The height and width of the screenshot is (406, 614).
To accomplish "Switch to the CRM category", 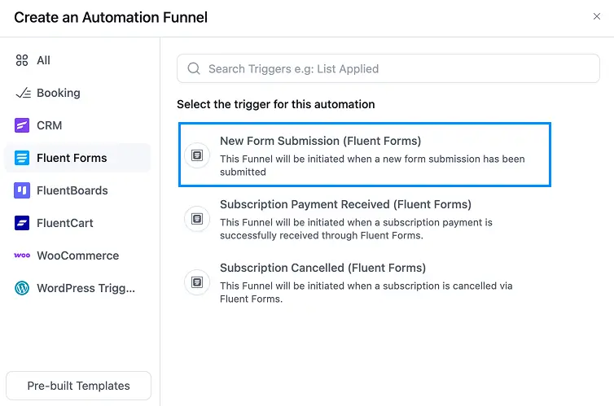I will pyautogui.click(x=77, y=125).
